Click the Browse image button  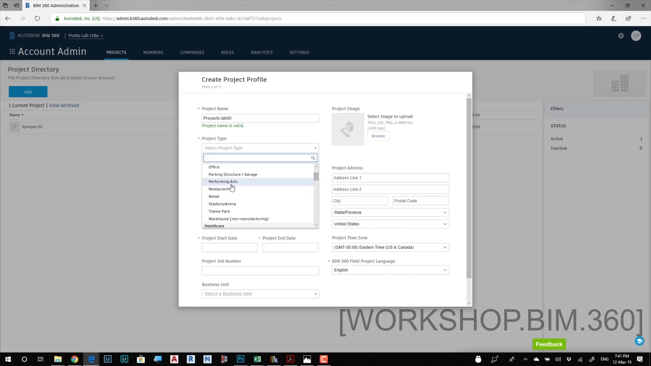(x=378, y=136)
